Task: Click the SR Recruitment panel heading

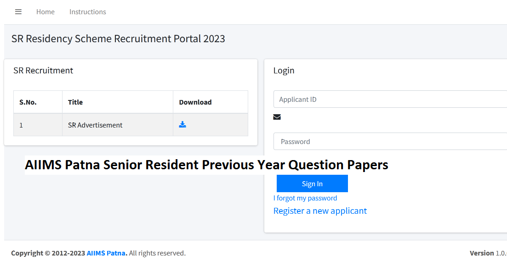Action: point(43,70)
